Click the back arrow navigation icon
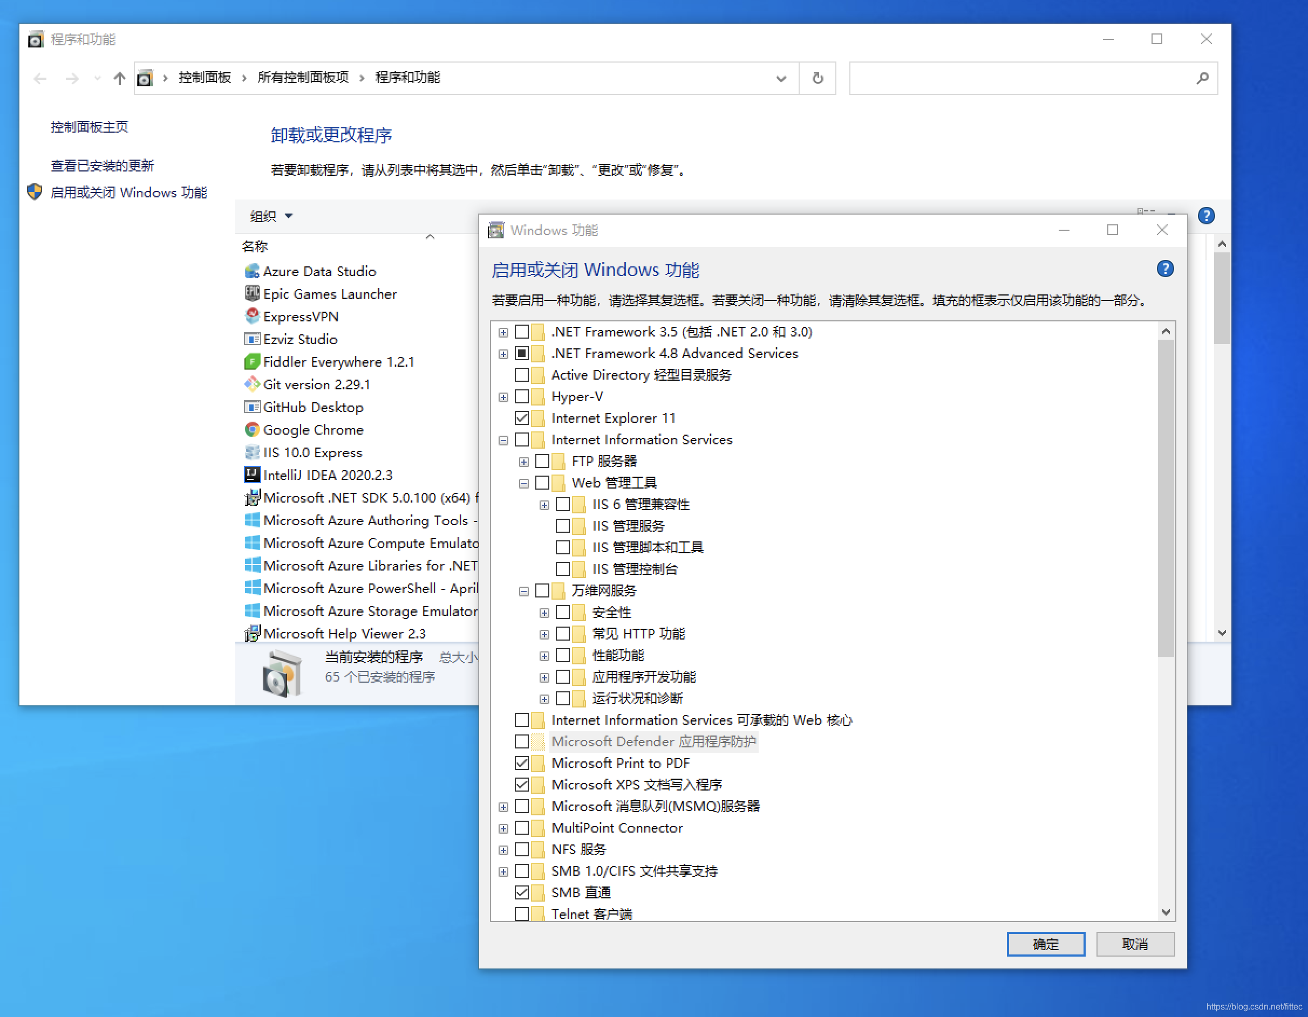The width and height of the screenshot is (1308, 1017). (40, 78)
